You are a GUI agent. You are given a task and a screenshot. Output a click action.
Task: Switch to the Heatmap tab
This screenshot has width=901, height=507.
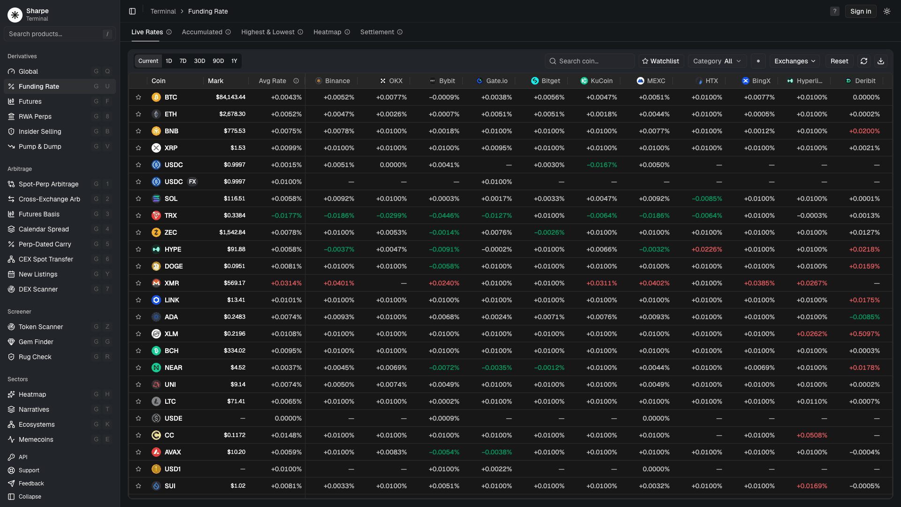coord(327,32)
